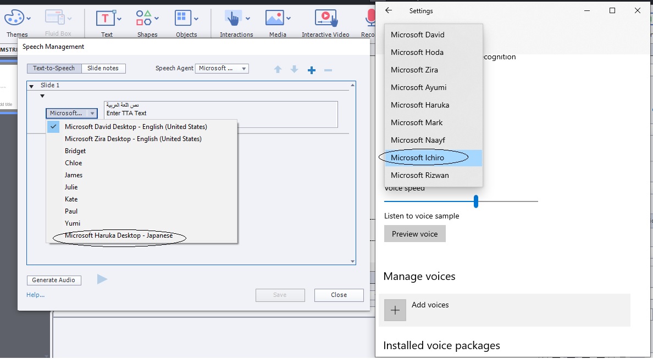The image size is (653, 359).
Task: Click the Enter TTA Text field
Action: [220, 114]
